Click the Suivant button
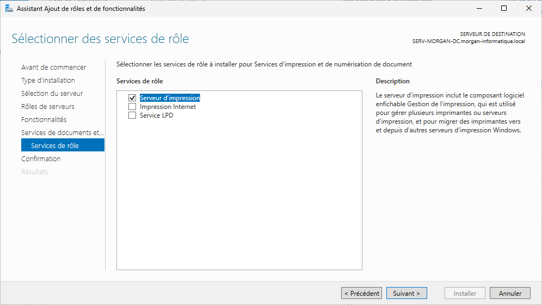Screen dimensions: 542x305 [406, 294]
